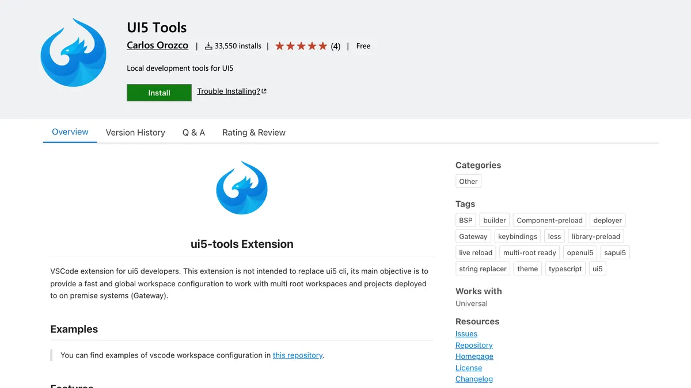
Task: Click 'Local development tools for UI5' description
Action: [180, 68]
